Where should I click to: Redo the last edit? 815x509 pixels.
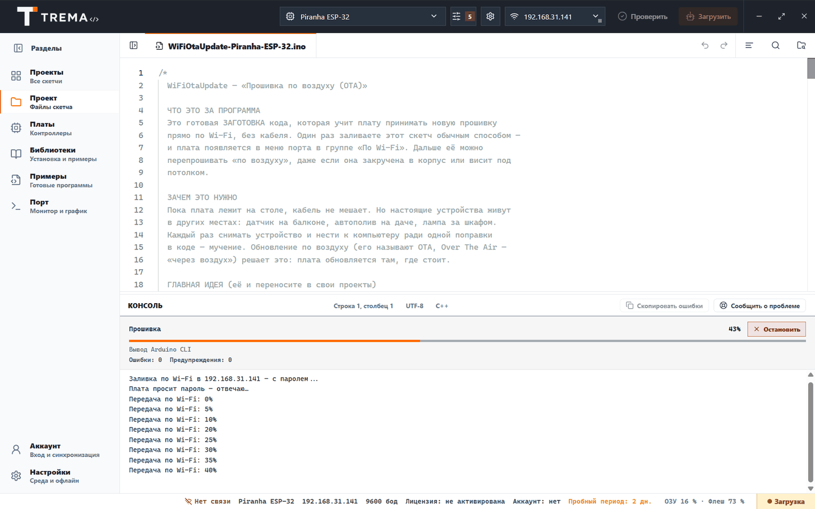tap(724, 45)
